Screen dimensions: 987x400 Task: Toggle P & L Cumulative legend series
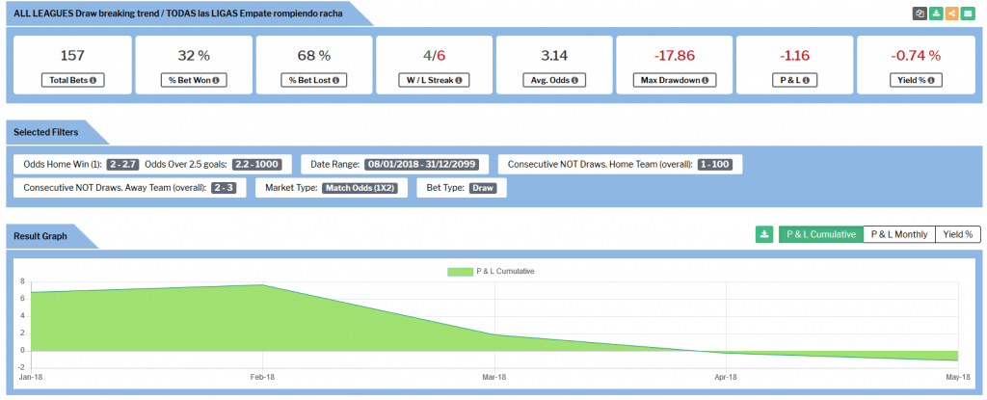(492, 272)
